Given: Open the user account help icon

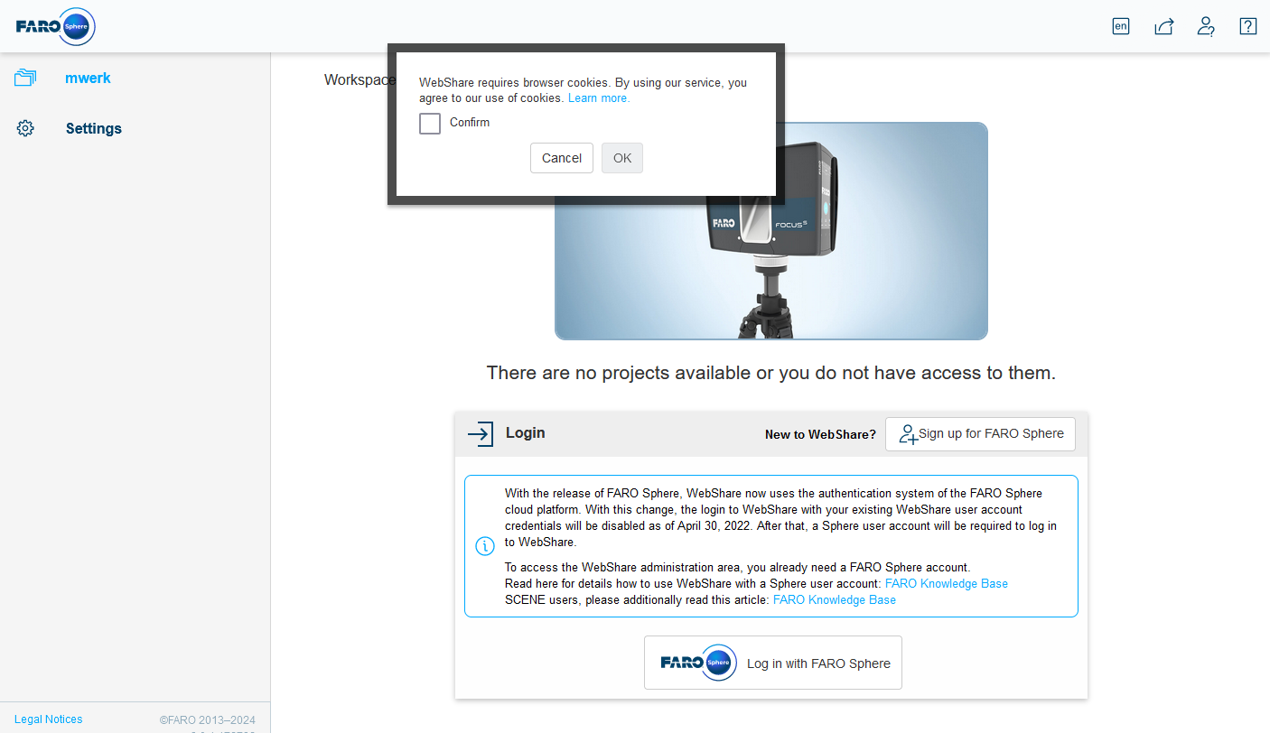Looking at the screenshot, I should (x=1206, y=26).
